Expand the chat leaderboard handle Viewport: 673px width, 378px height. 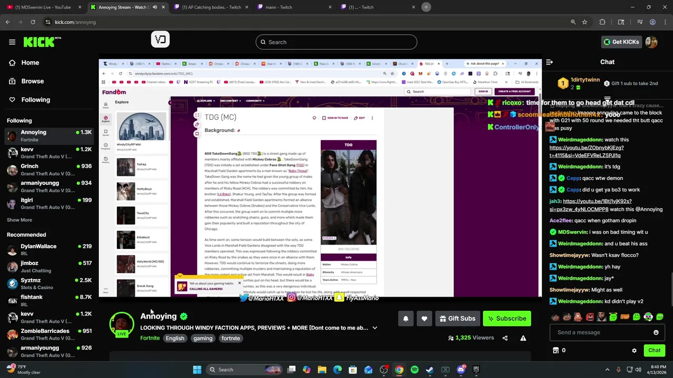pyautogui.click(x=607, y=98)
